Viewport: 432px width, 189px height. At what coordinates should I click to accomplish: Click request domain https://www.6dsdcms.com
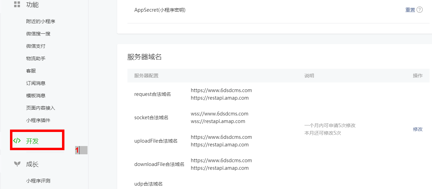tap(221, 90)
